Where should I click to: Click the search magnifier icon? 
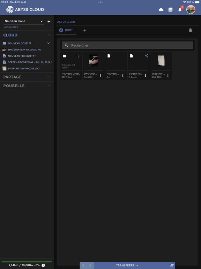coord(67,45)
